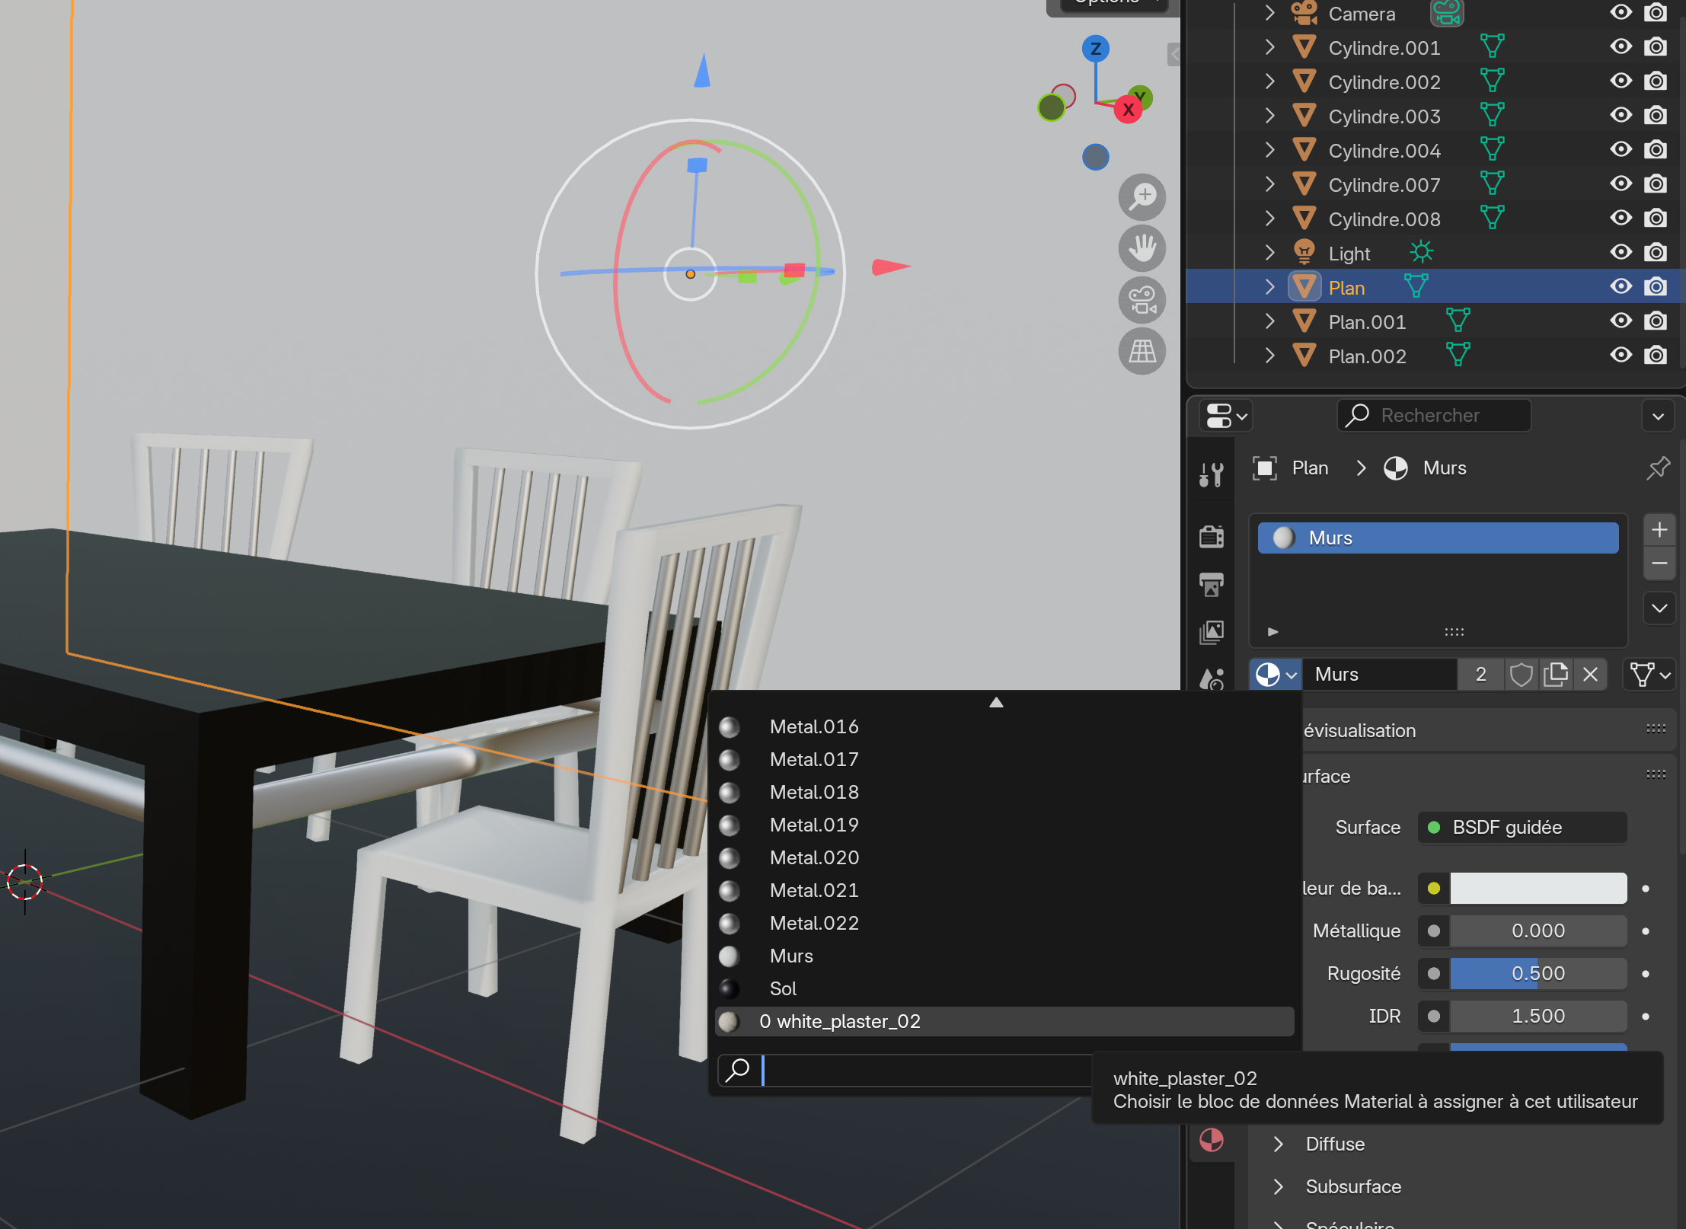Toggle Light visibility eye icon
Viewport: 1686px width, 1229px height.
(1621, 253)
